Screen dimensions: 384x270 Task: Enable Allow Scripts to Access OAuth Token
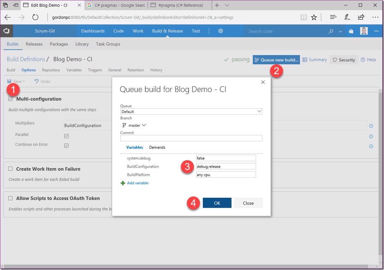click(x=10, y=198)
